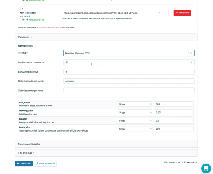Open the chat support widget
The image size is (213, 174).
(206, 168)
